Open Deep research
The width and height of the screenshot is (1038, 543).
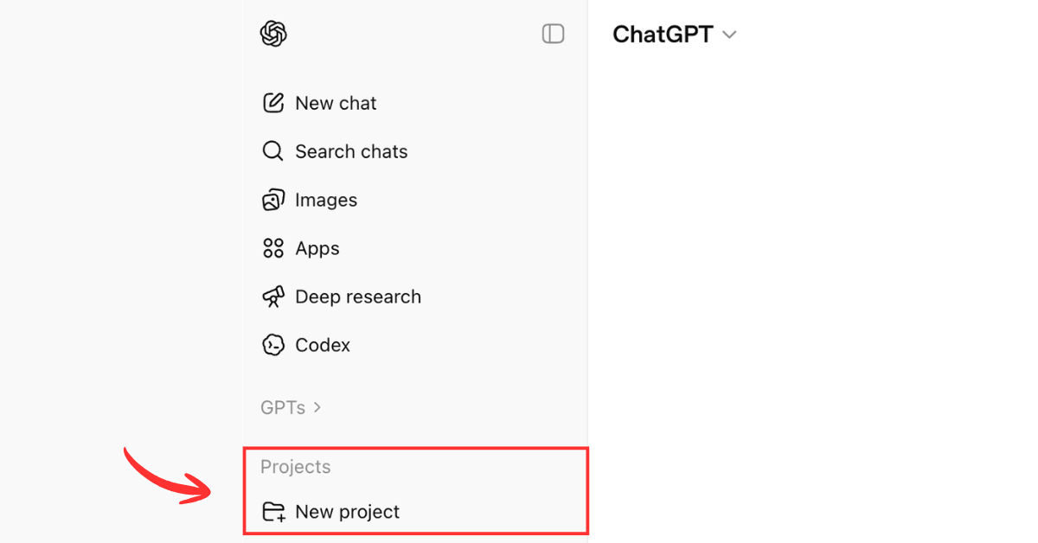click(358, 297)
